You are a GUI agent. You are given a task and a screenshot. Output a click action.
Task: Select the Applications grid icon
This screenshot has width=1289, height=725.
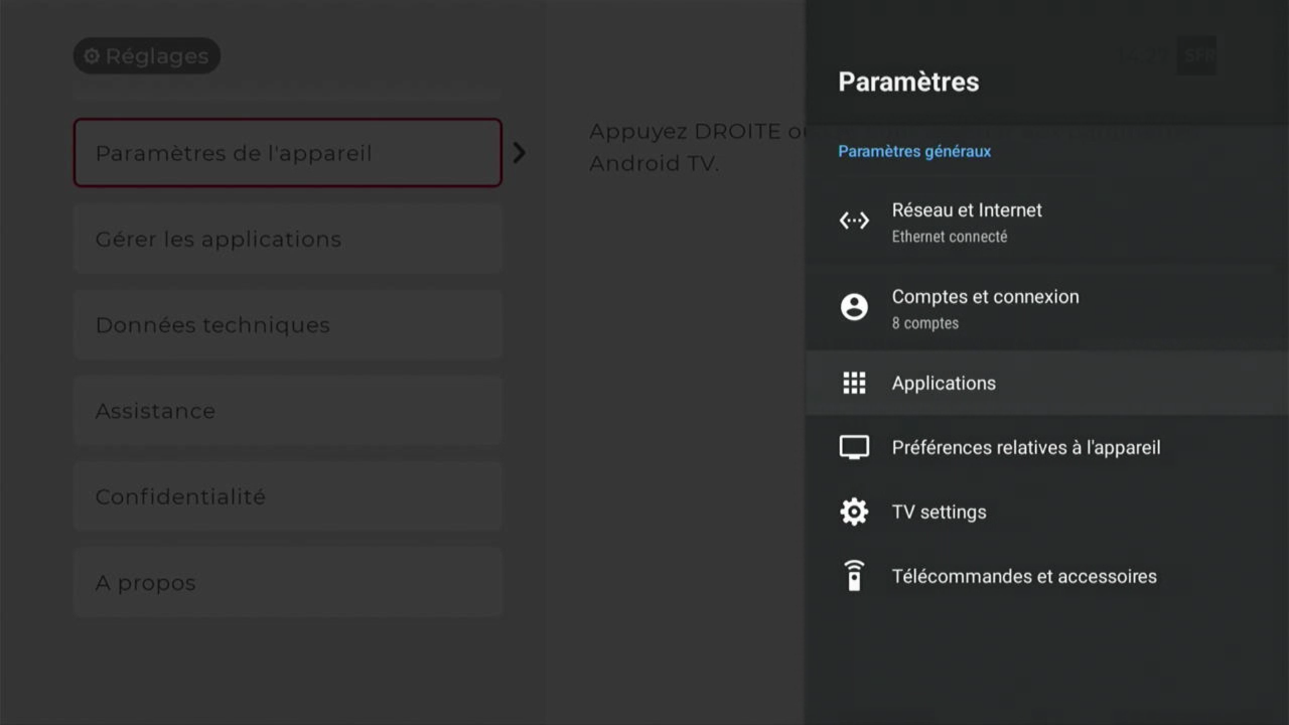click(853, 383)
